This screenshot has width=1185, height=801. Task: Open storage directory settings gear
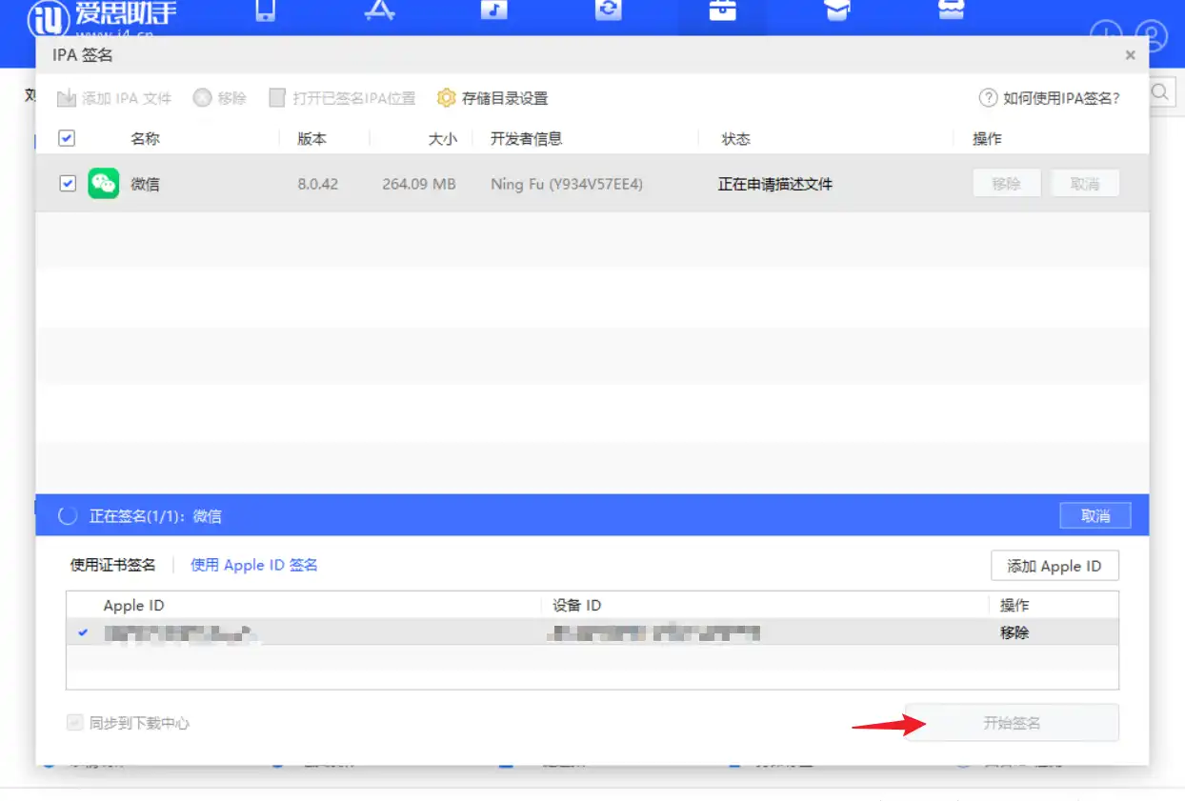446,98
